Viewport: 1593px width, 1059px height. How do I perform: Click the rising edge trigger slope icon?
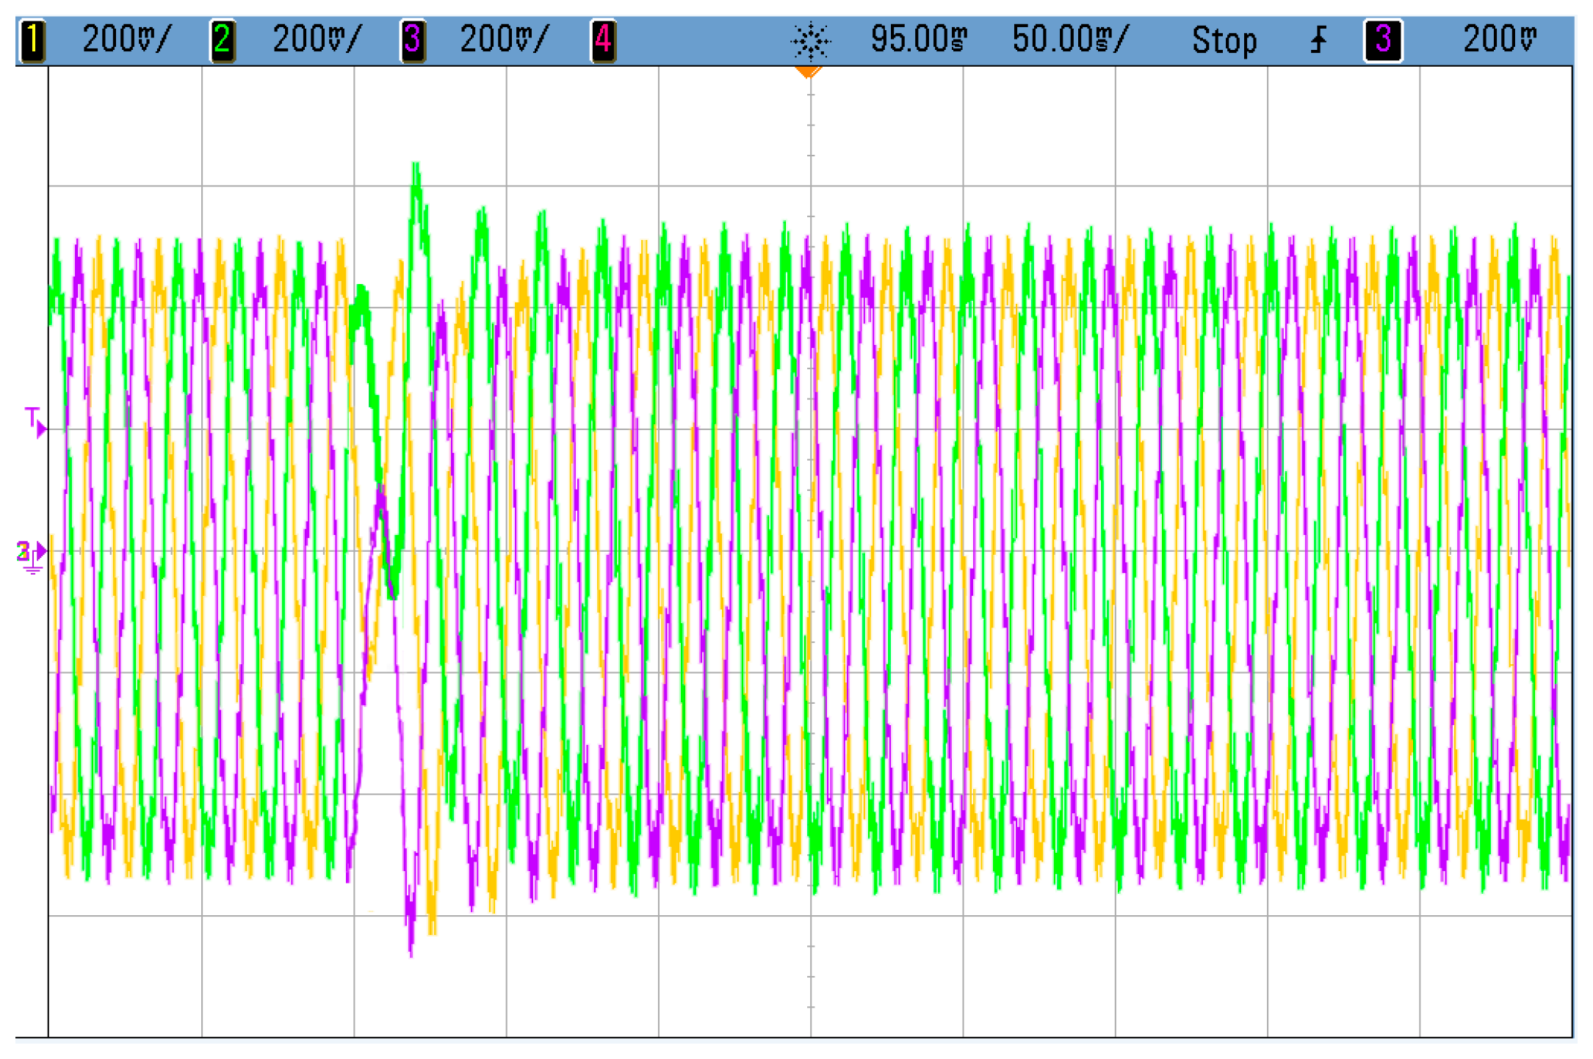point(1319,40)
